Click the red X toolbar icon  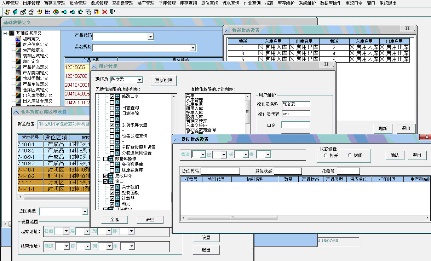(x=105, y=12)
